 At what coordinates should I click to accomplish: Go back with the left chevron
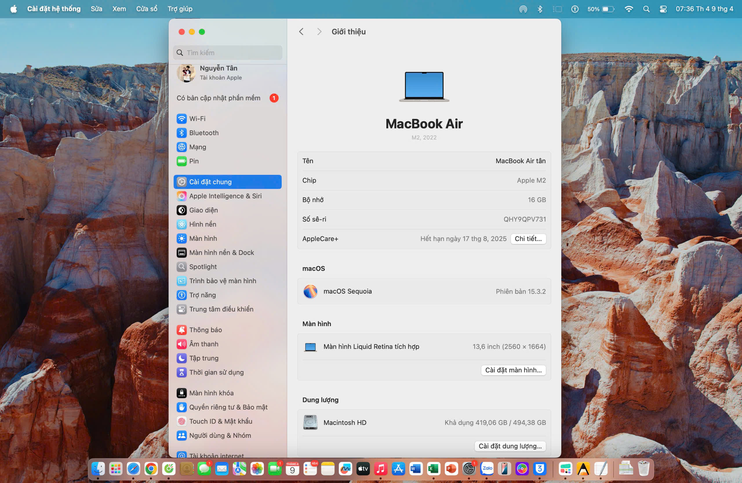[x=301, y=32]
